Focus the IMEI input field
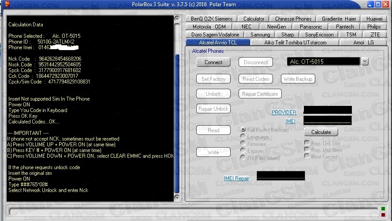This screenshot has height=221, width=392. pos(328,120)
